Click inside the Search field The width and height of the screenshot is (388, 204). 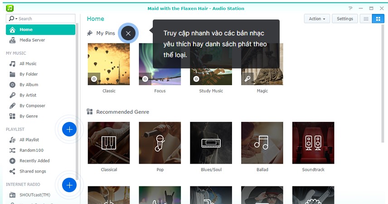point(45,19)
